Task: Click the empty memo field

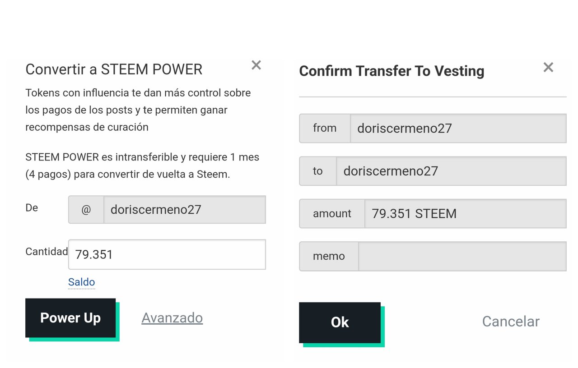Action: 462,256
